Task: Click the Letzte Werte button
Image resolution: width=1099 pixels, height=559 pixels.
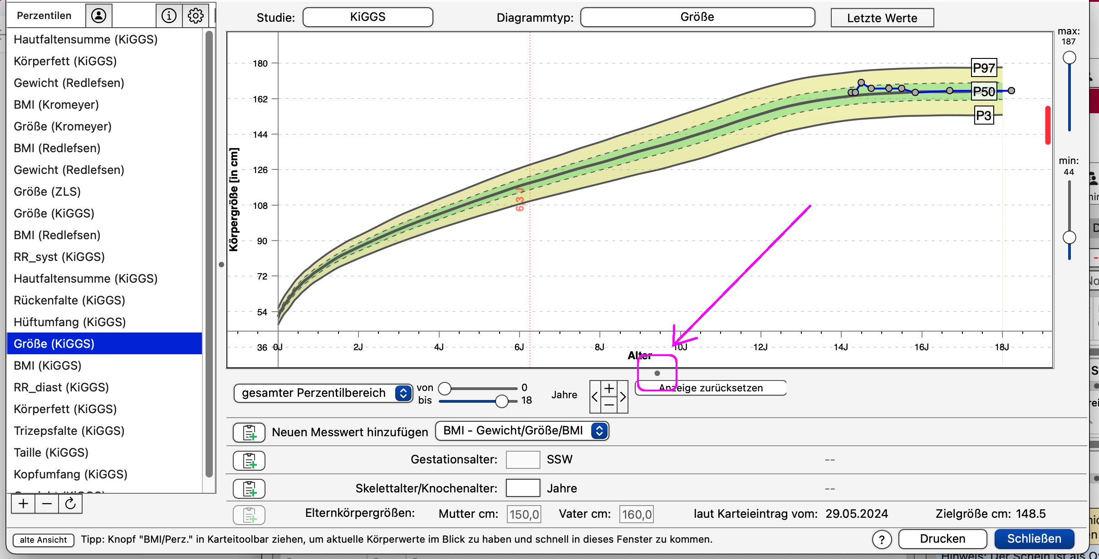Action: (882, 18)
